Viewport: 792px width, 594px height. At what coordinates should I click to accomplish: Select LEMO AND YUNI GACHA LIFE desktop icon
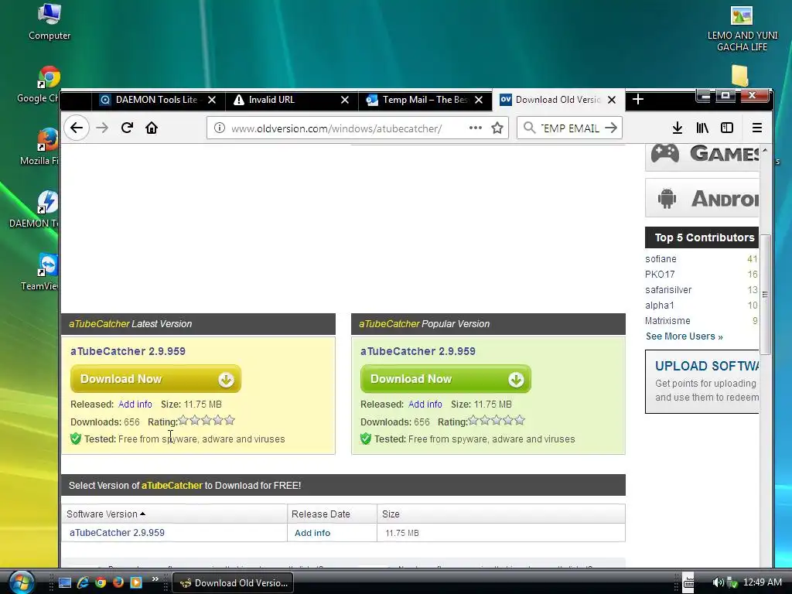(742, 27)
